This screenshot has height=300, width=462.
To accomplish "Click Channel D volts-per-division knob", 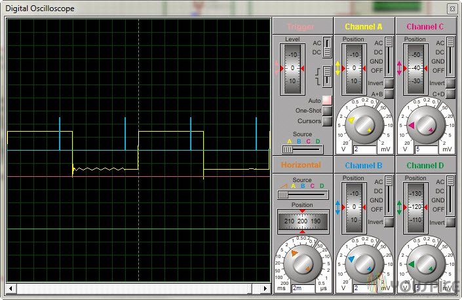I will coord(426,264).
